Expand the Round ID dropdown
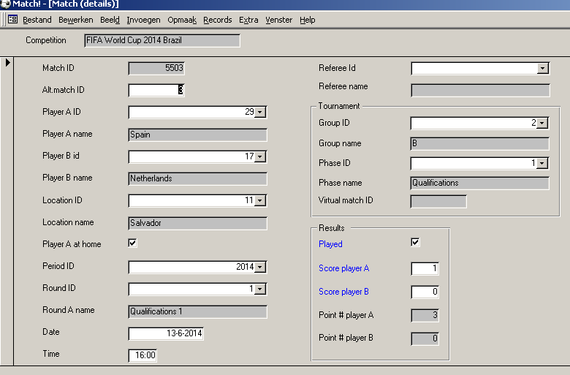This screenshot has height=375, width=570. click(260, 289)
